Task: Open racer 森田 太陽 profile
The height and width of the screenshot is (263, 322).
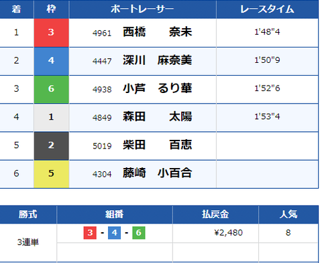Action: tap(158, 116)
